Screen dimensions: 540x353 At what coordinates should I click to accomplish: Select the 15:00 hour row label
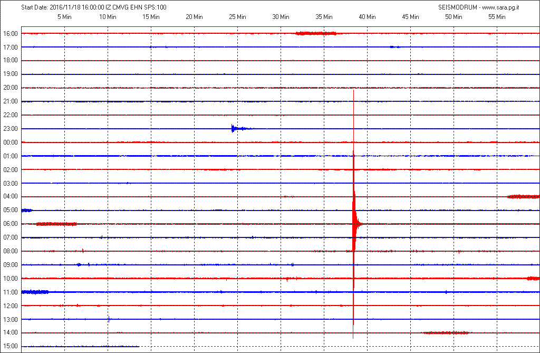pos(11,346)
